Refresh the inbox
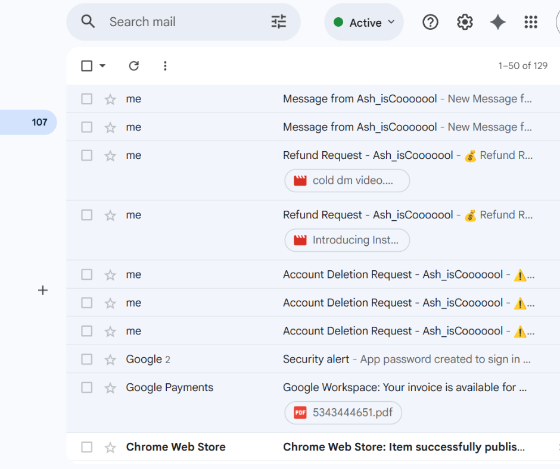Viewport: 560px width, 469px height. coord(133,65)
